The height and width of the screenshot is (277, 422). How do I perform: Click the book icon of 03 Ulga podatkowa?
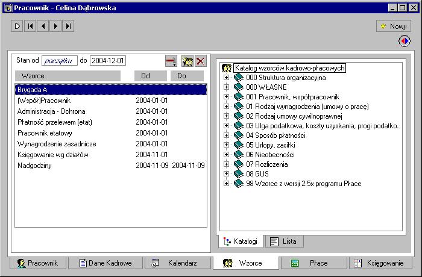pos(239,126)
